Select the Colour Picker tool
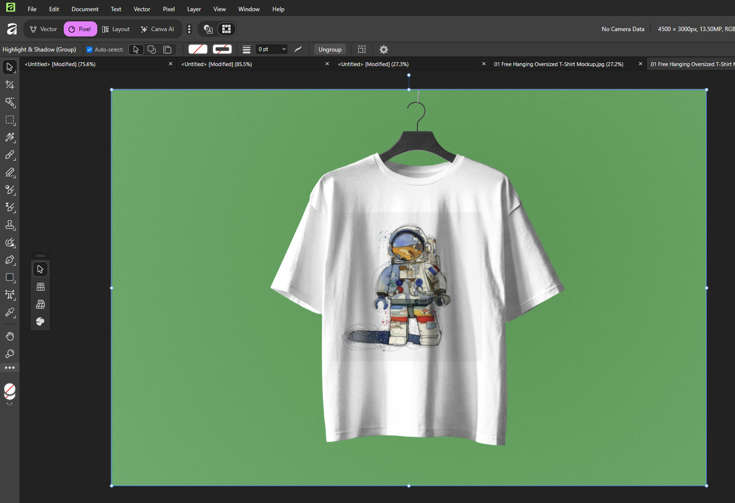This screenshot has height=503, width=735. pyautogui.click(x=10, y=312)
